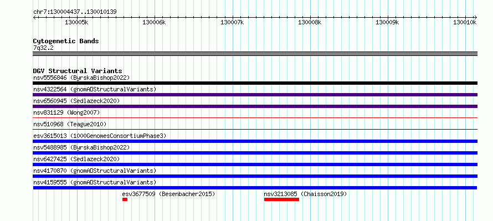Click the 130007k ruler position
This screenshot has width=493, height=221.
(x=232, y=22)
